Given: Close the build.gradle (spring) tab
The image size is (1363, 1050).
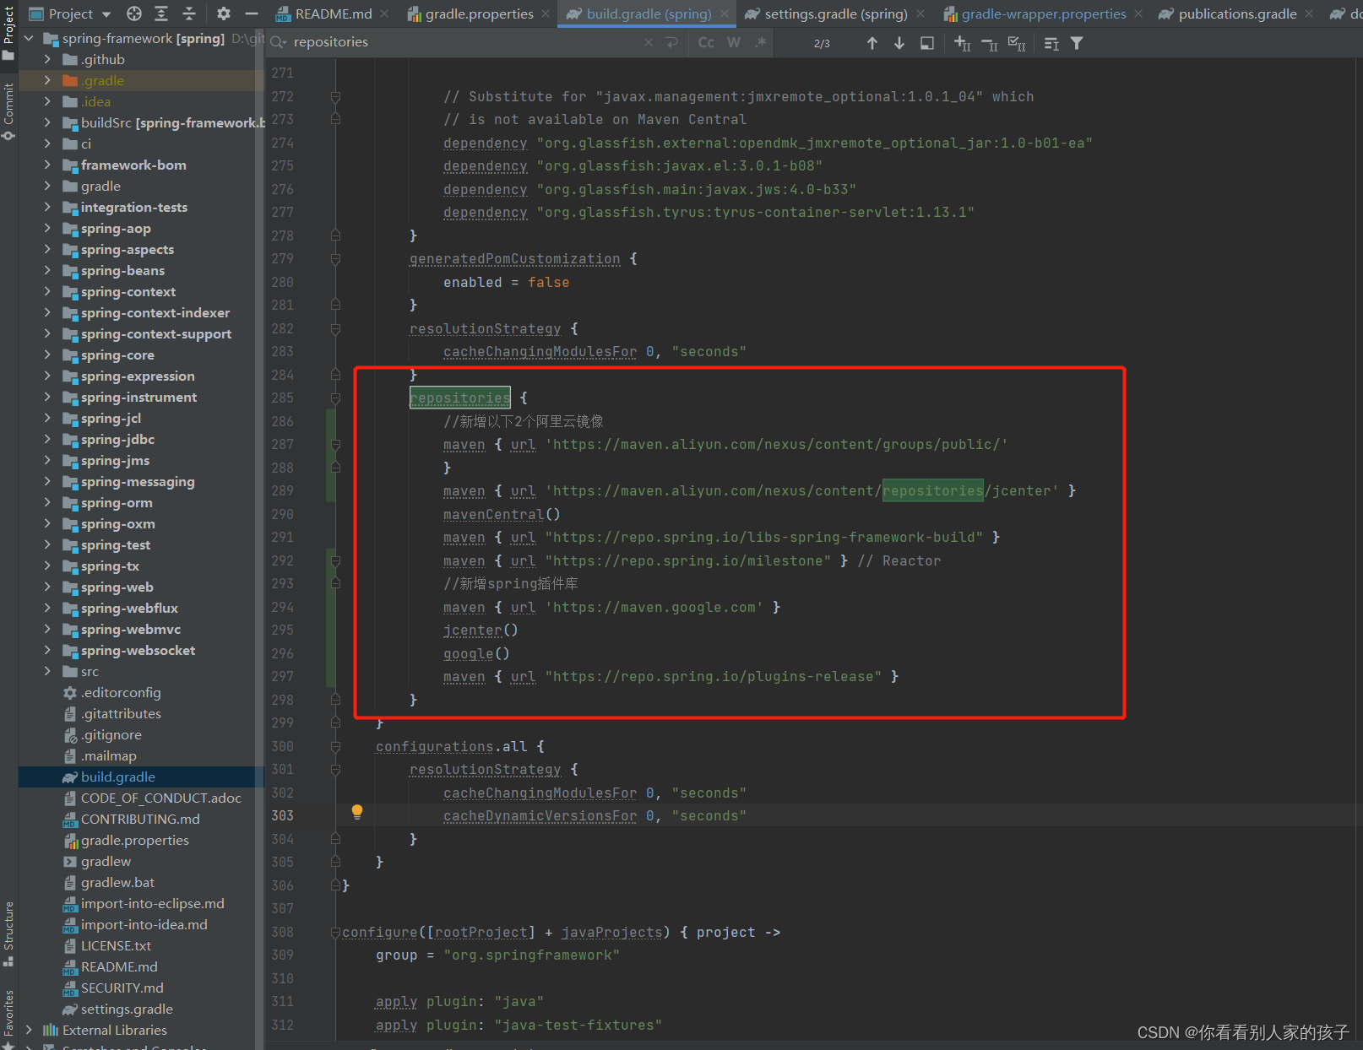Looking at the screenshot, I should 725,14.
